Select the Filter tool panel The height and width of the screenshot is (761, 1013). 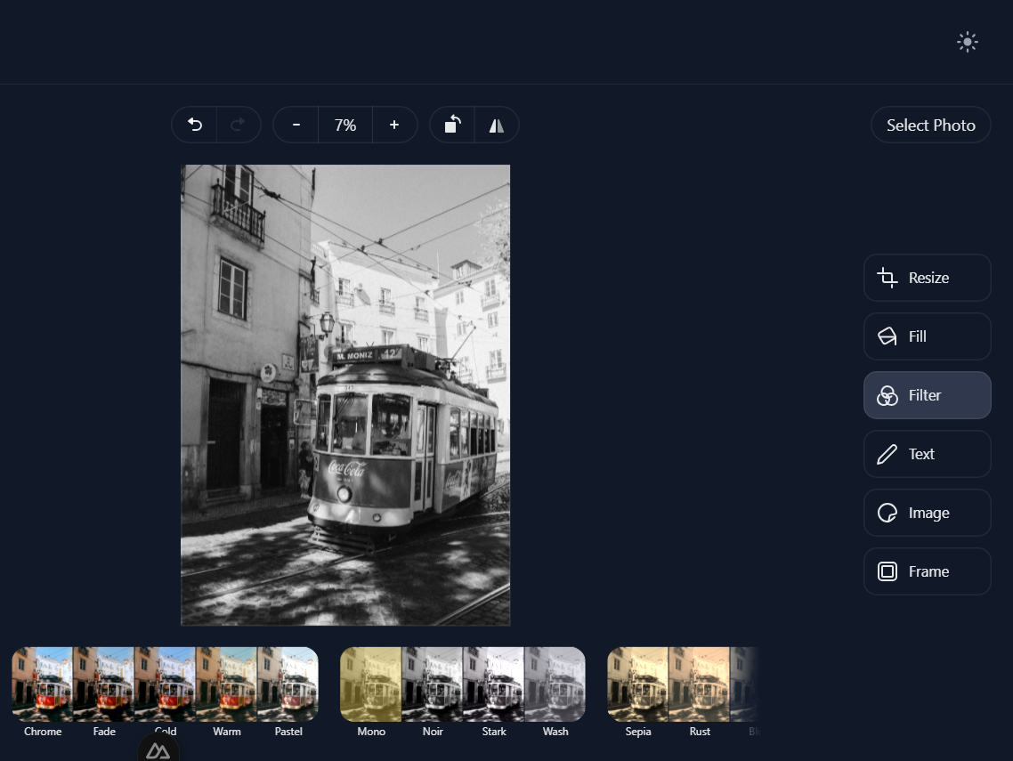point(927,395)
